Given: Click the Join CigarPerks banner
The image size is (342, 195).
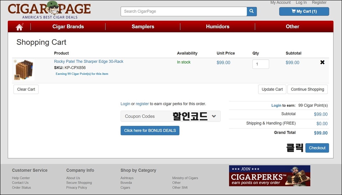Looking at the screenshot, I should click(x=270, y=176).
